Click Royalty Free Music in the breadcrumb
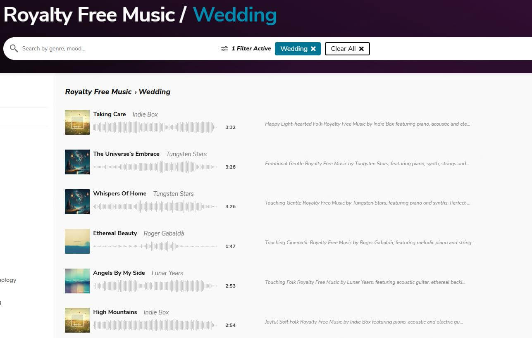This screenshot has height=338, width=532. point(98,92)
